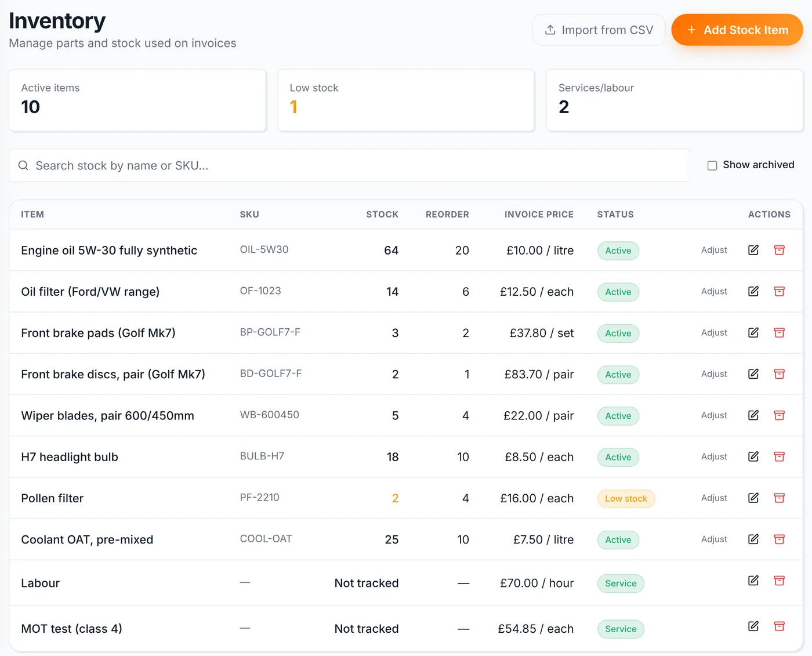Archive the H7 headlight bulb item
The width and height of the screenshot is (812, 656).
(x=780, y=456)
